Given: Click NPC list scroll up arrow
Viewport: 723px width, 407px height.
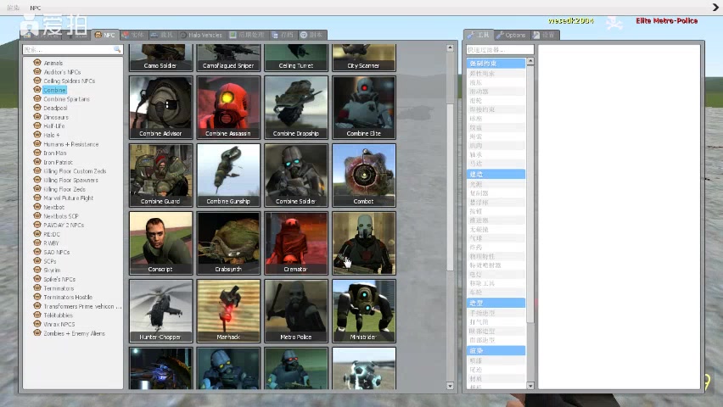Looking at the screenshot, I should click(x=450, y=48).
